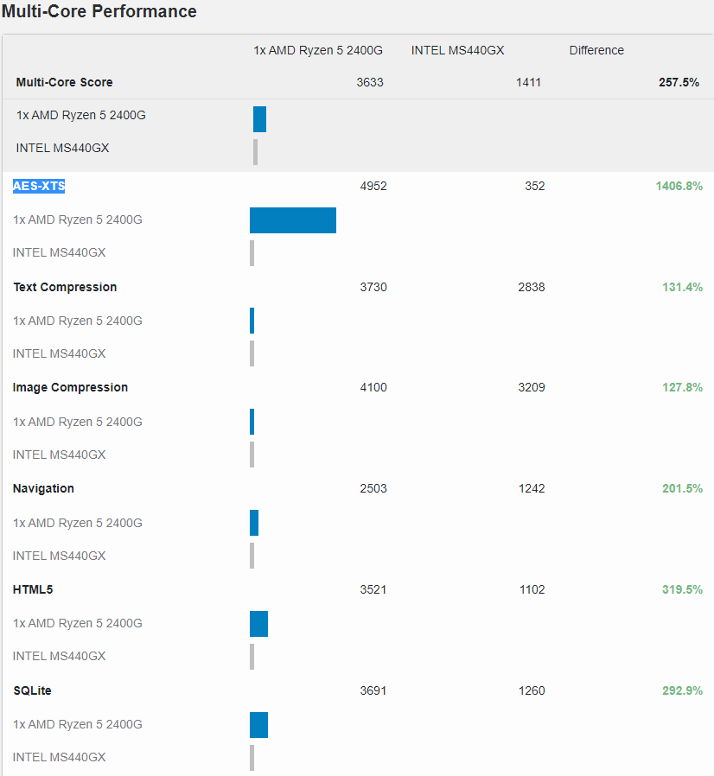The height and width of the screenshot is (776, 714).
Task: Click Navigation score 1242
Action: pos(532,488)
